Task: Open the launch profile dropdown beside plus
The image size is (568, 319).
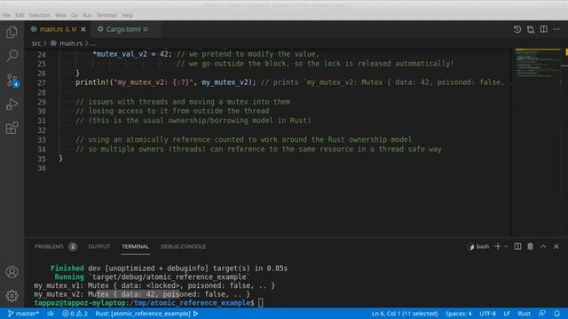Action: pos(506,246)
